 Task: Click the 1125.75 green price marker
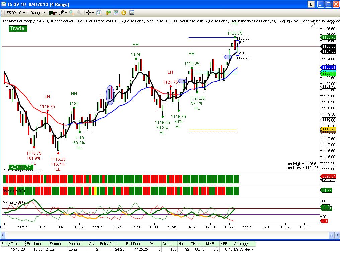(329, 37)
